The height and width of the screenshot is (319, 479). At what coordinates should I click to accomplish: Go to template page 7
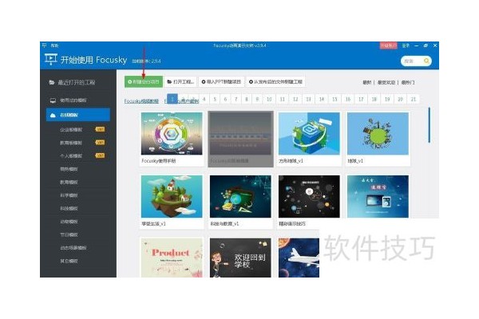click(x=236, y=99)
